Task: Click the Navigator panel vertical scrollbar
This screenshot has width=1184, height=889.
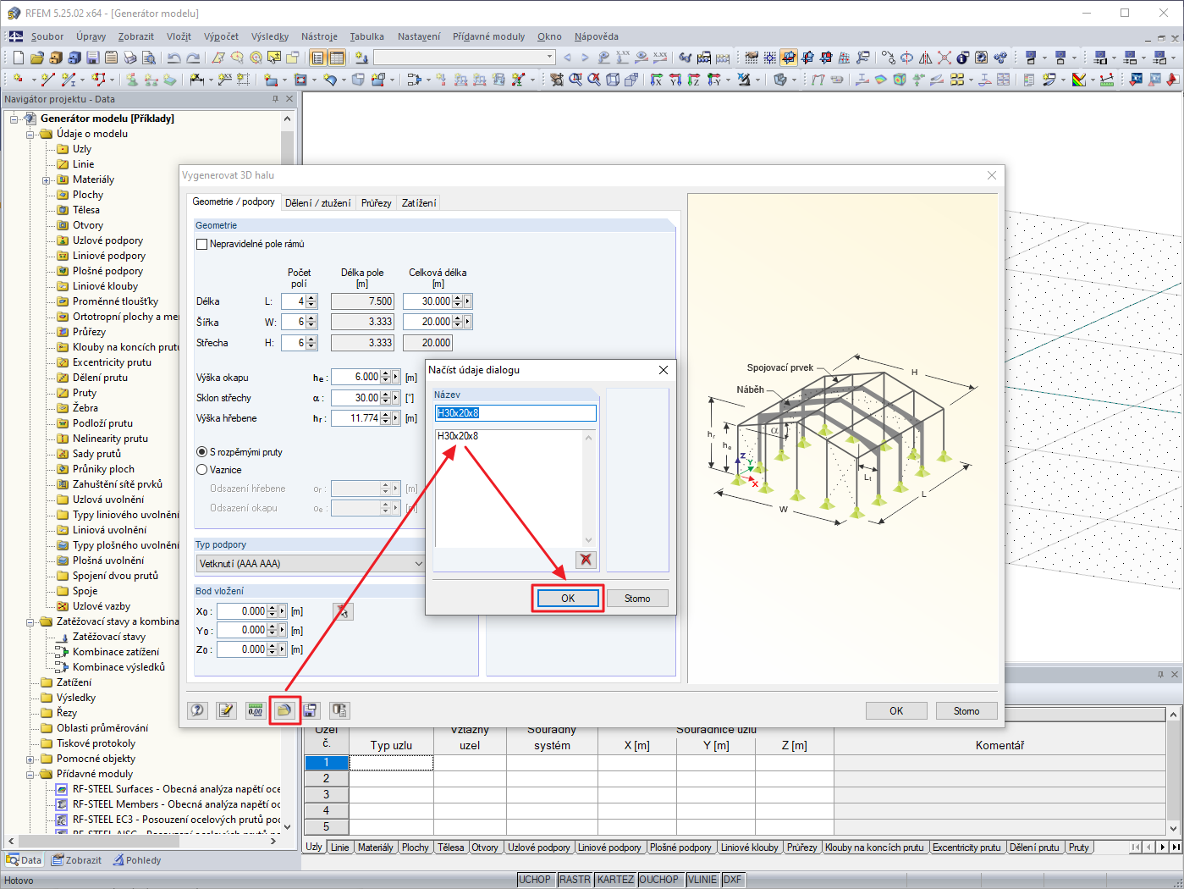Action: [288, 472]
